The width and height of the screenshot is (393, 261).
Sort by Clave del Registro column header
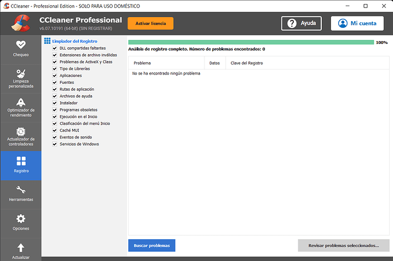coord(308,63)
